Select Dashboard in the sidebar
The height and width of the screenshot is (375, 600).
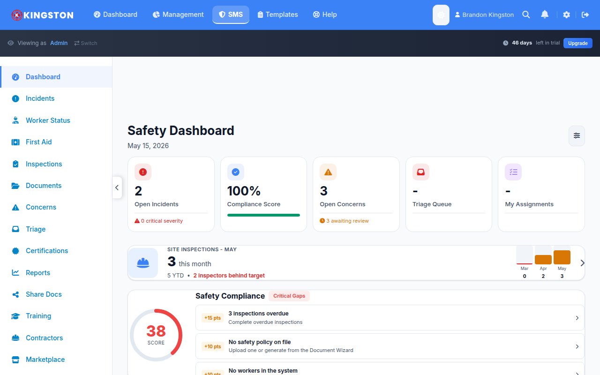coord(56,77)
